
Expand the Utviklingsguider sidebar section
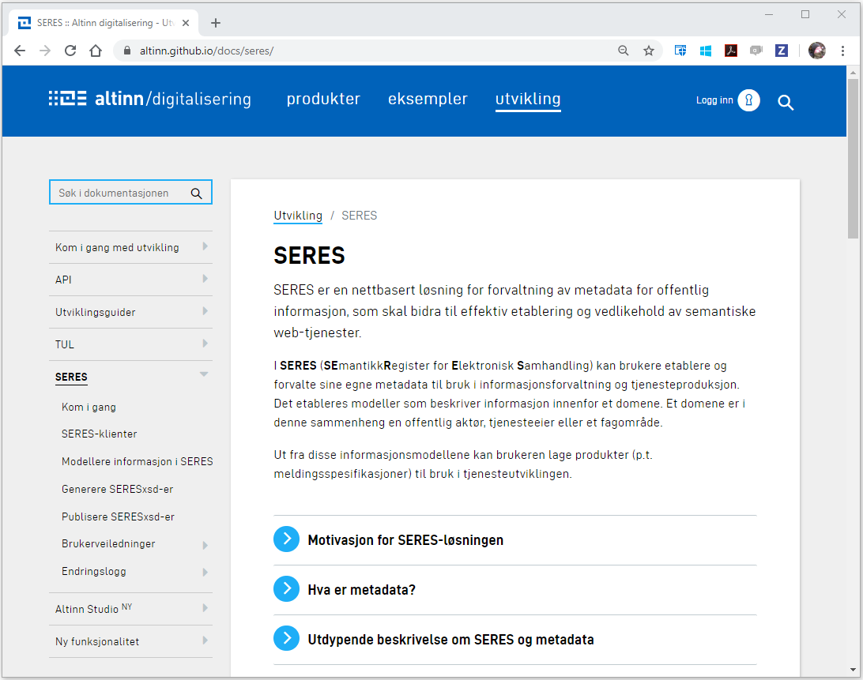pos(205,311)
